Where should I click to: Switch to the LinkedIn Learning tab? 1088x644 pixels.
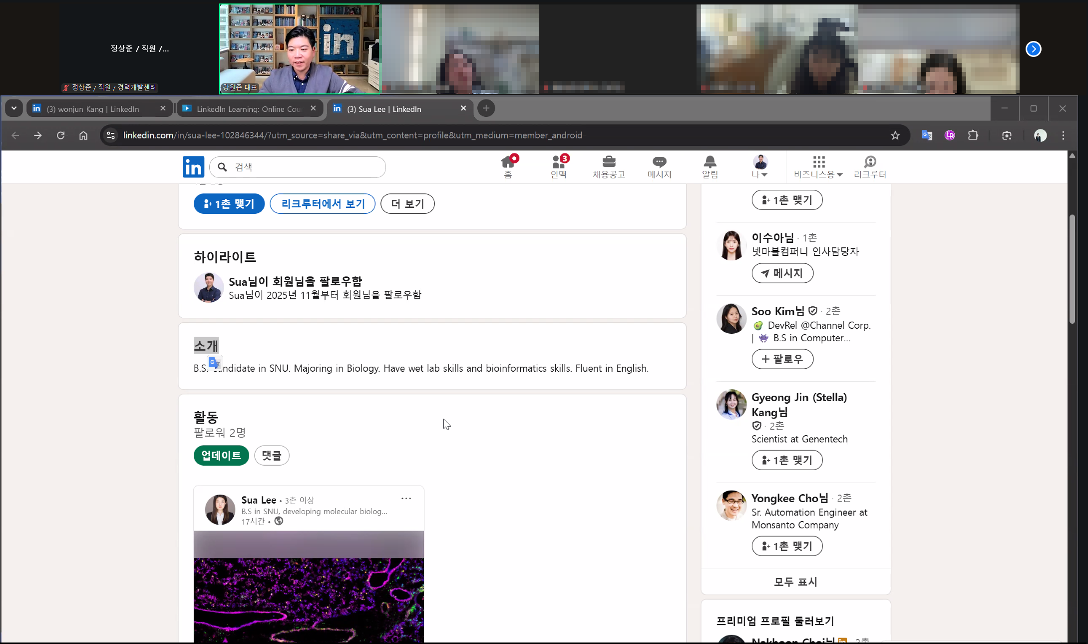pos(249,109)
